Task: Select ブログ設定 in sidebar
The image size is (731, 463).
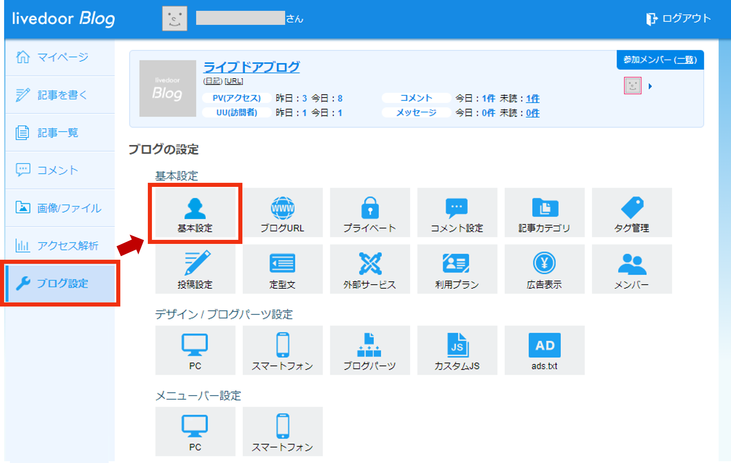Action: pos(60,283)
